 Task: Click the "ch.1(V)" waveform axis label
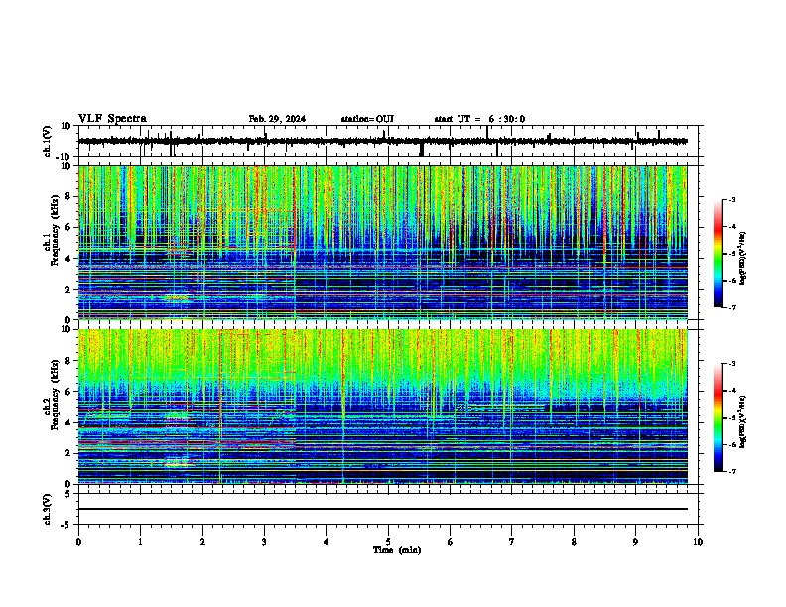pyautogui.click(x=48, y=141)
